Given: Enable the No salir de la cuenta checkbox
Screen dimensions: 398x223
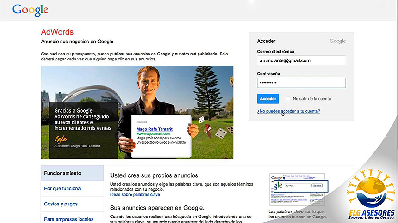Looking at the screenshot, I should [x=288, y=99].
